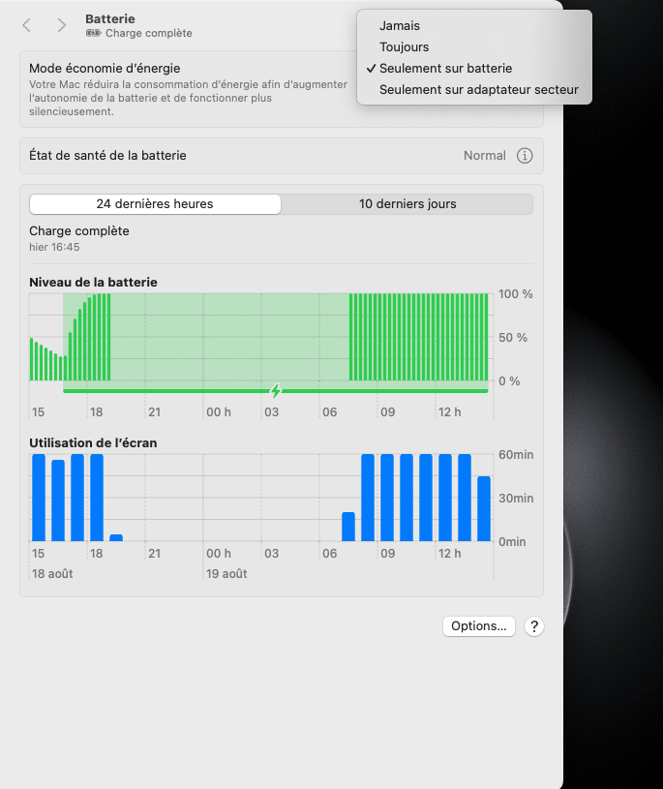The width and height of the screenshot is (663, 789).
Task: Click the 18 août date label
Action: click(52, 574)
